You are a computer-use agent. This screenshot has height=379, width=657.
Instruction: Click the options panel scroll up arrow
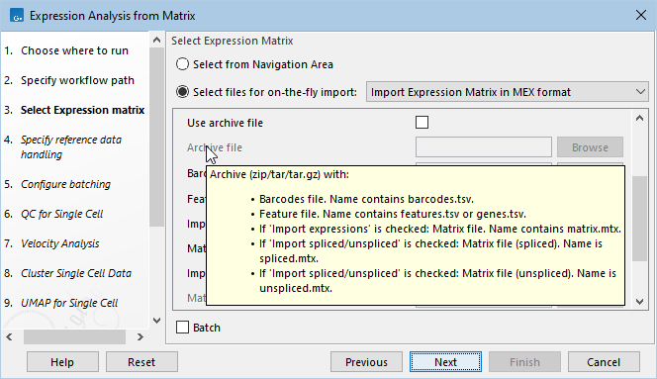click(x=639, y=118)
